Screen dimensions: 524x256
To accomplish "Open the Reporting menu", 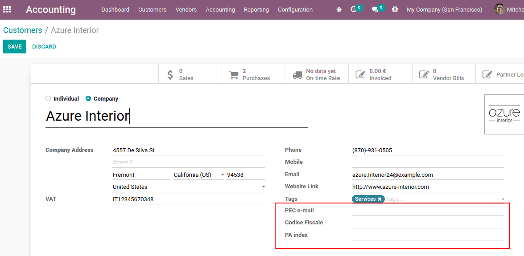I will pyautogui.click(x=256, y=10).
